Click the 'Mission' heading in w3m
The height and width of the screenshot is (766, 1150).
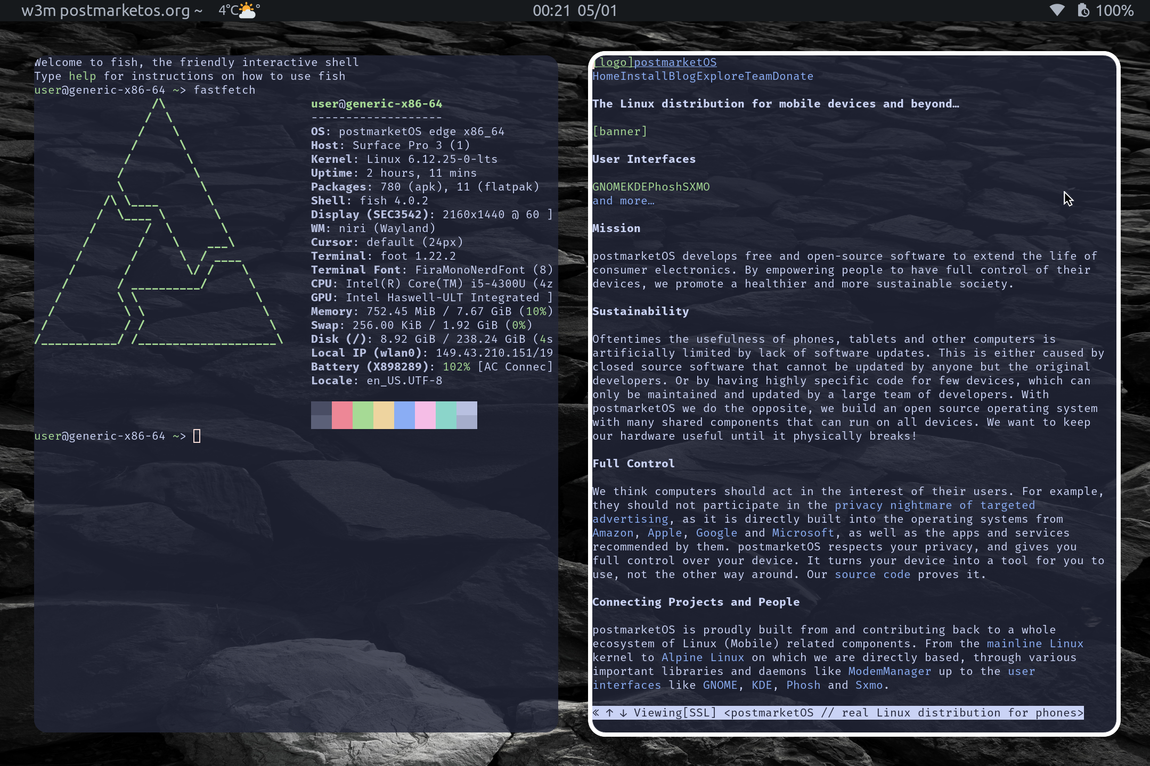pyautogui.click(x=617, y=228)
